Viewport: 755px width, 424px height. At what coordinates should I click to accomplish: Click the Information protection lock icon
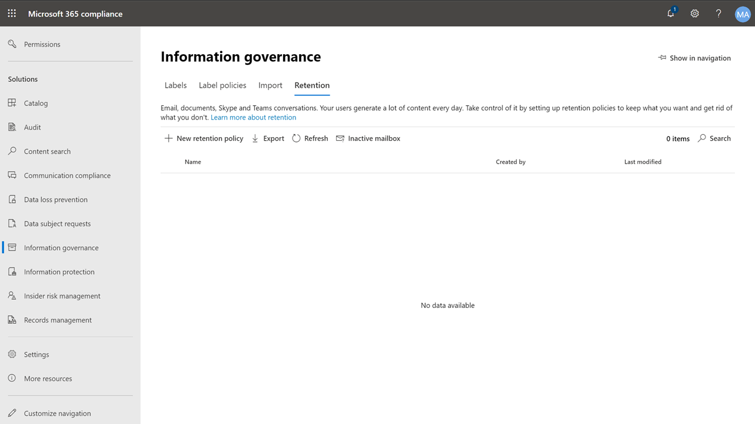click(12, 272)
